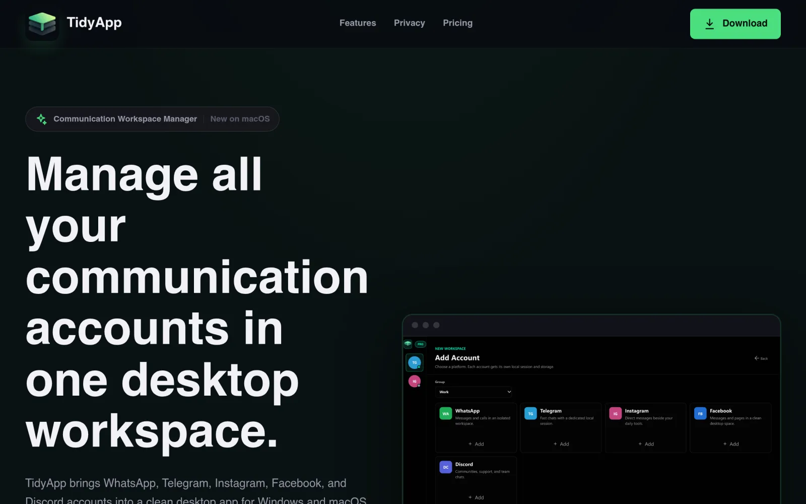This screenshot has width=806, height=504.
Task: Click the pink IG icon on the Instagram card
Action: point(615,414)
